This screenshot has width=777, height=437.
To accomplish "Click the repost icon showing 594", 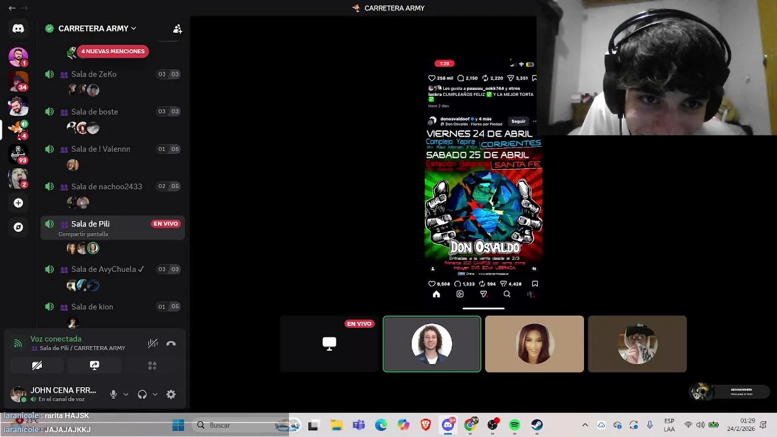I will click(482, 283).
